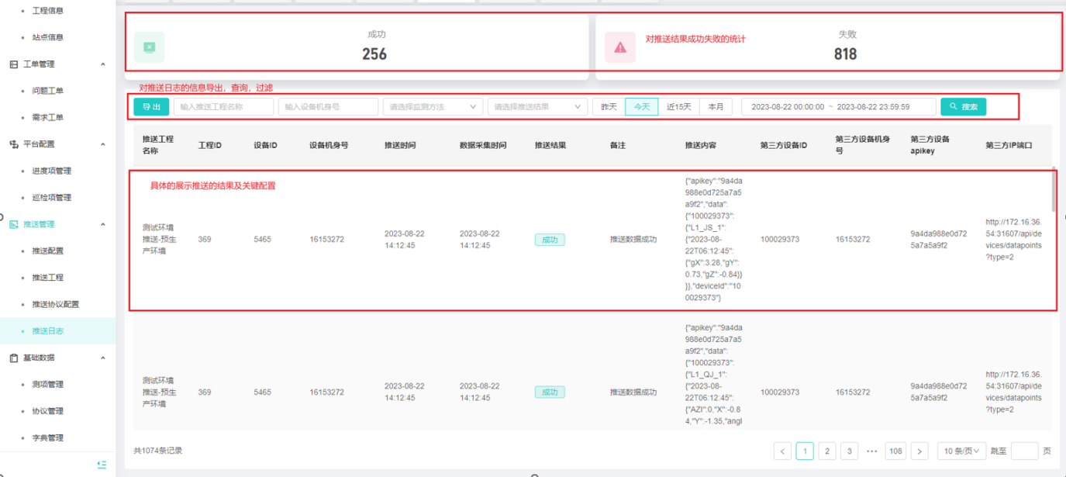The height and width of the screenshot is (477, 1066).
Task: Click the 推送管理 sidebar icon
Action: click(13, 224)
